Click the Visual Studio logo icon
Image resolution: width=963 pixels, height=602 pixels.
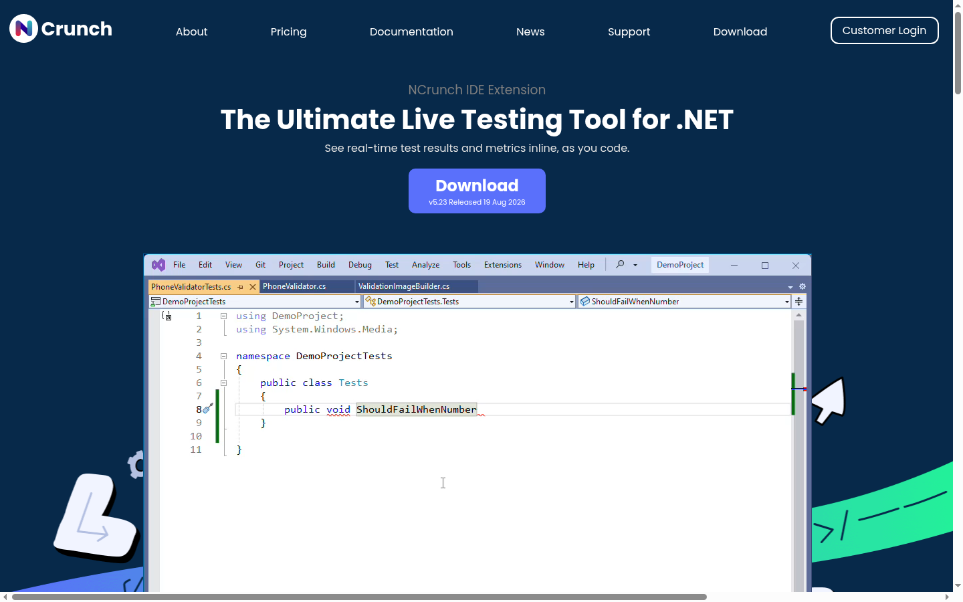pyautogui.click(x=158, y=265)
